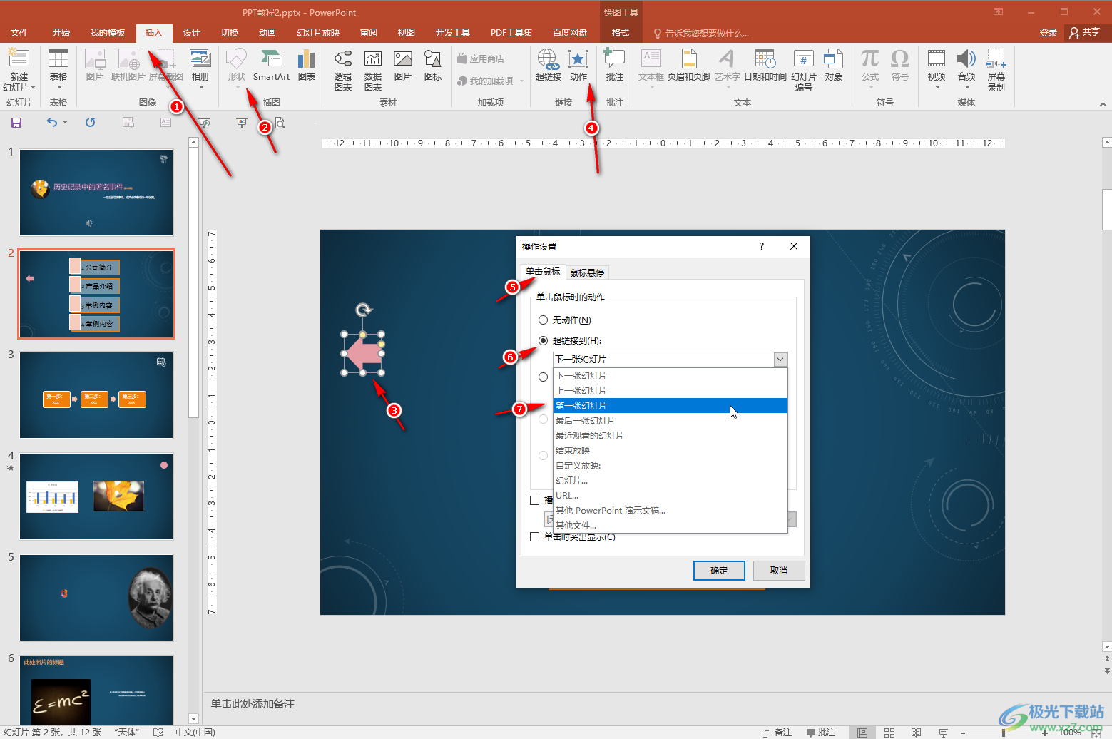Expand the 表格 table dropdown

tap(58, 88)
